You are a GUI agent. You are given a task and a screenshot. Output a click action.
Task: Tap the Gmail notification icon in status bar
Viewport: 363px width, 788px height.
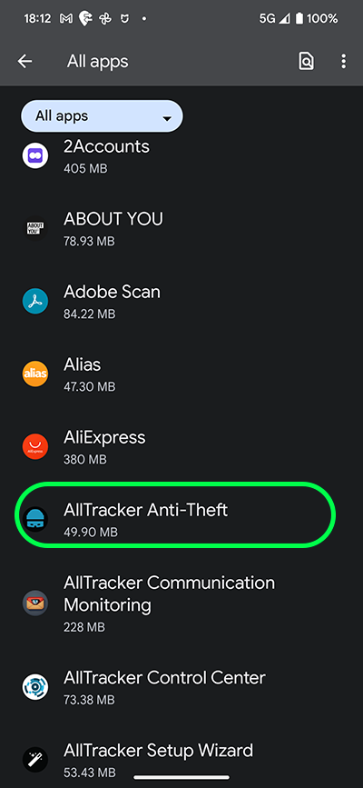[65, 19]
